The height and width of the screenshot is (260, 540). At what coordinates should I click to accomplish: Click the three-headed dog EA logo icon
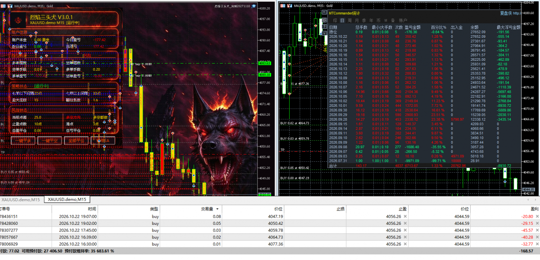[x=18, y=21]
